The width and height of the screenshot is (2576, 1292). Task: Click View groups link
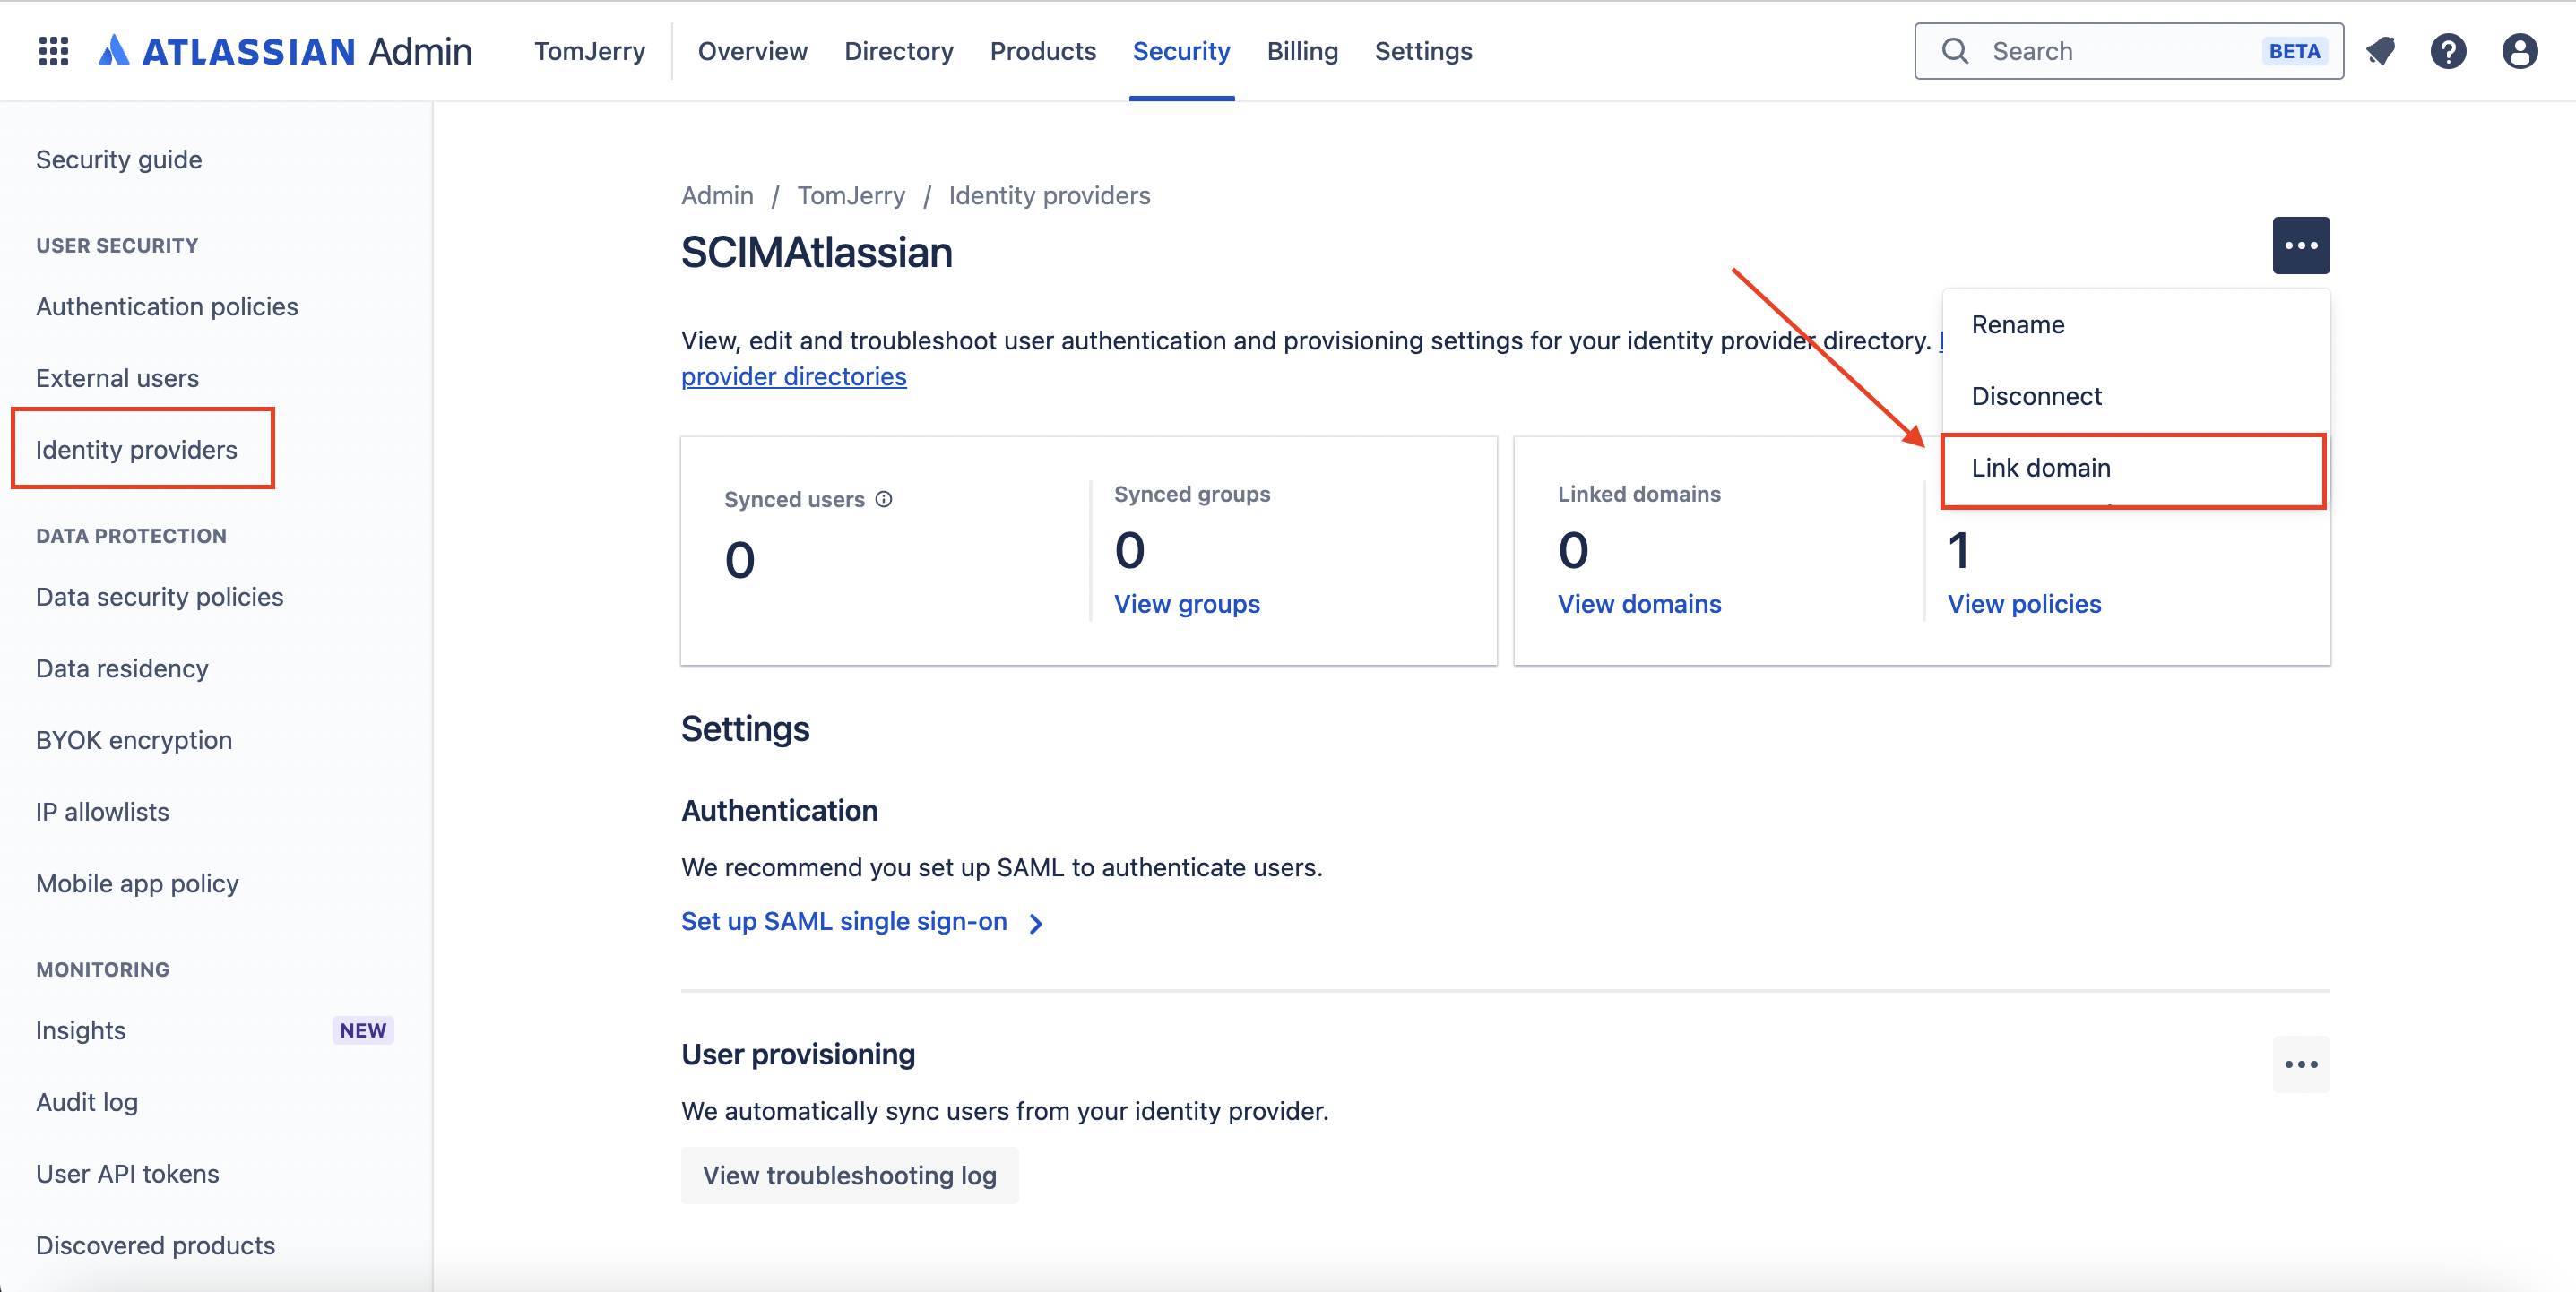point(1187,604)
